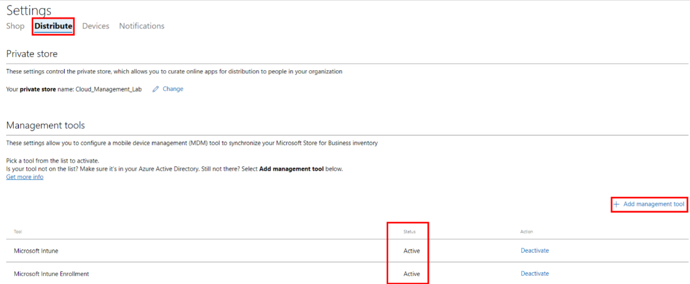The height and width of the screenshot is (284, 690).
Task: Click Active status of Microsoft Intune Enrollment
Action: point(411,273)
